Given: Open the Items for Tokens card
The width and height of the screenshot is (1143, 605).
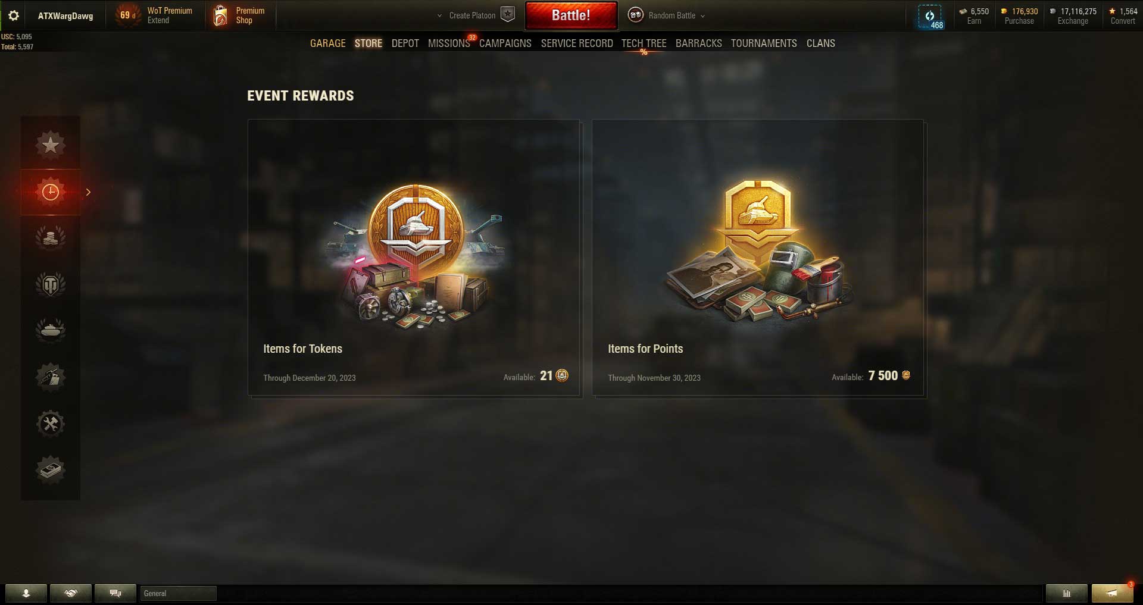Looking at the screenshot, I should (x=414, y=258).
